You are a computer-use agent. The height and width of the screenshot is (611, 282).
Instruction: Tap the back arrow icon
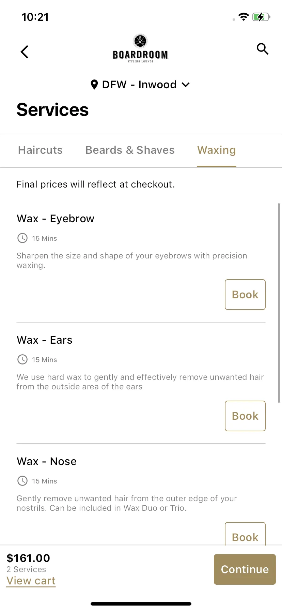[25, 52]
